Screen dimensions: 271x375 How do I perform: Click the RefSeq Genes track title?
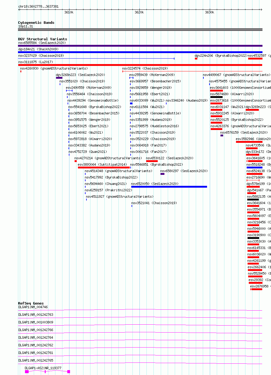click(x=31, y=303)
